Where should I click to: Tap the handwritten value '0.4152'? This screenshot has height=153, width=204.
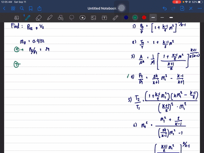(38, 41)
